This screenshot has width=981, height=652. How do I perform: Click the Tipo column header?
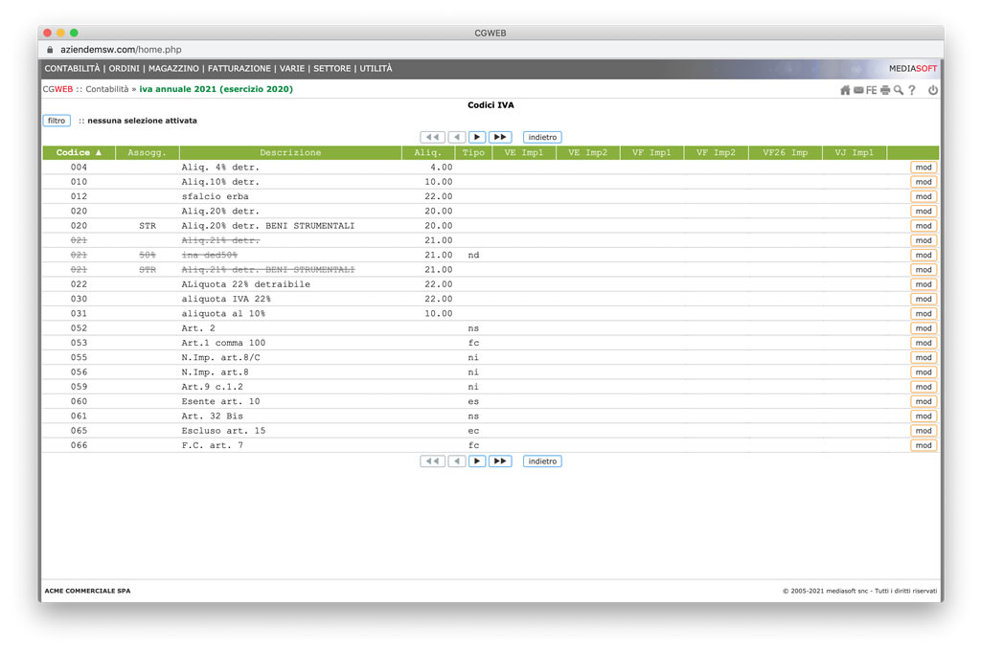(x=473, y=152)
